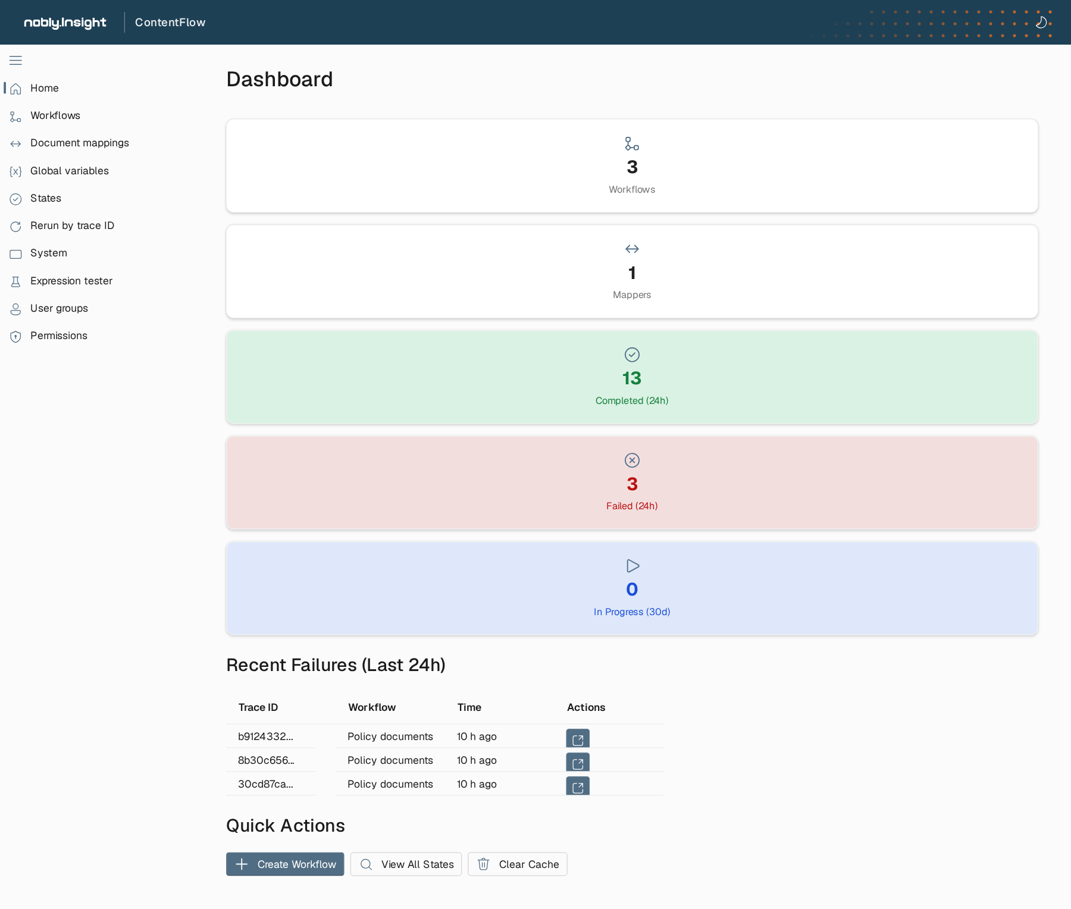This screenshot has width=1071, height=909.
Task: Click the View All States button
Action: click(406, 864)
